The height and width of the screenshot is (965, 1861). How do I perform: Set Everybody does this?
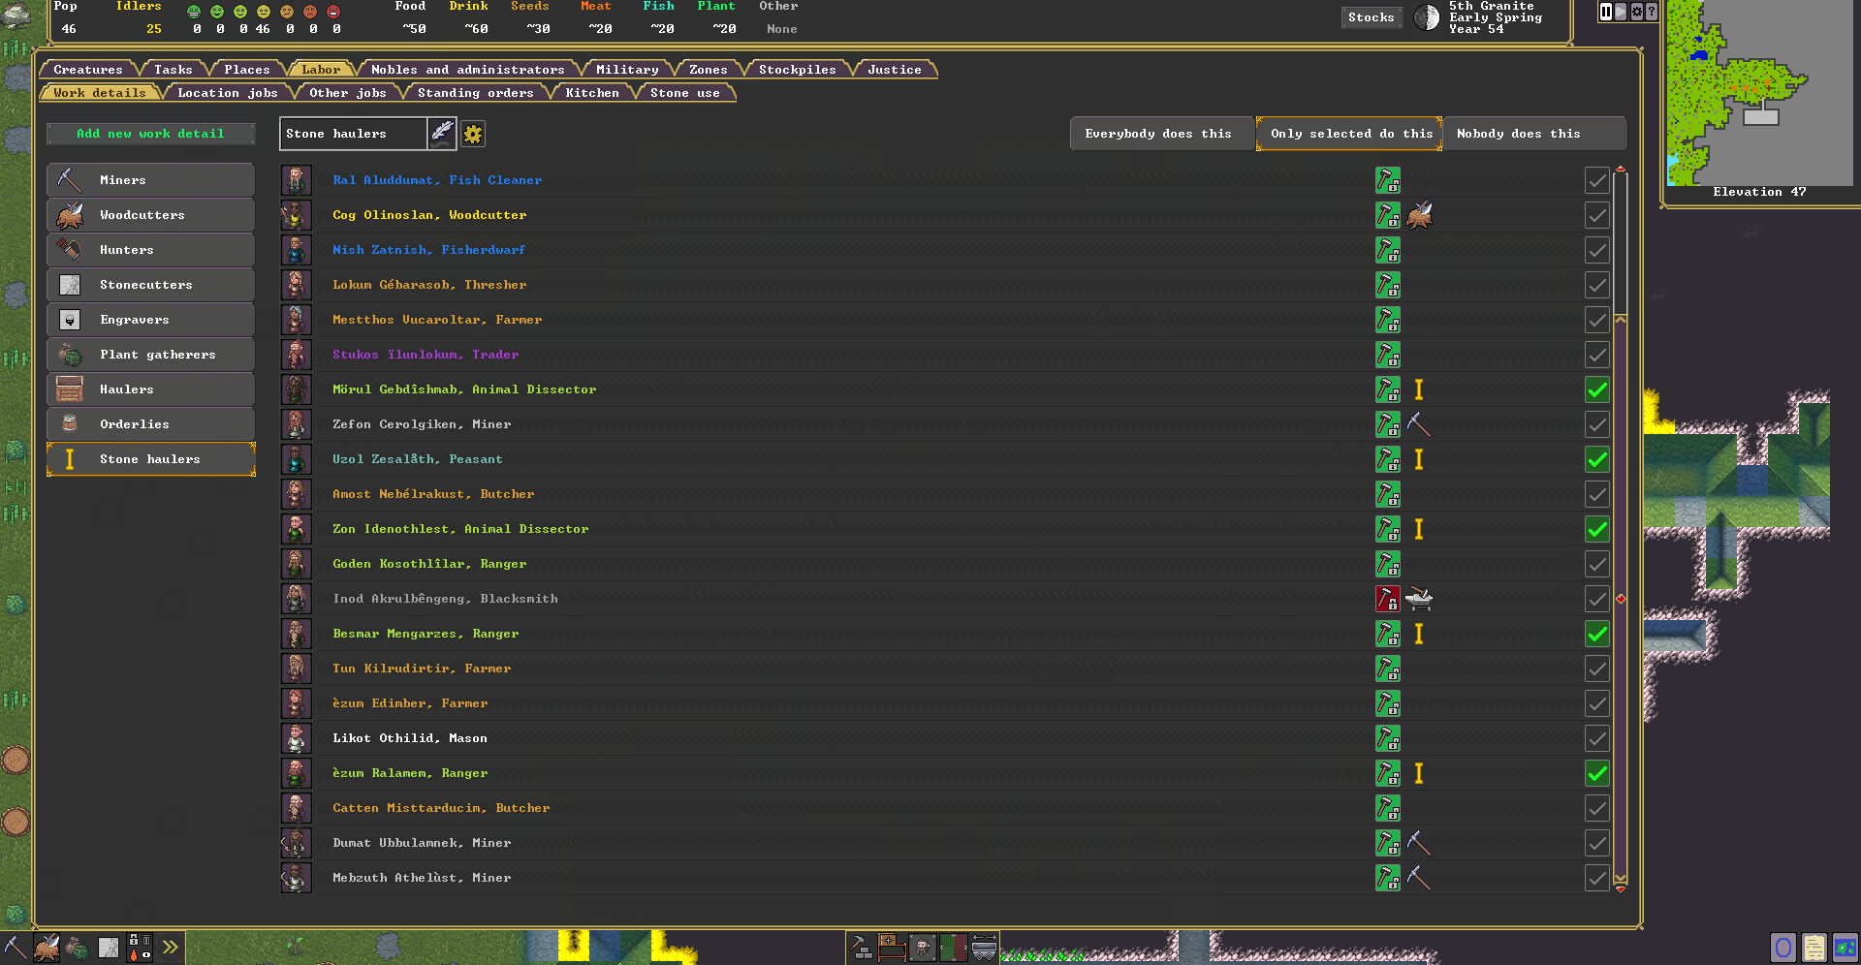click(1162, 134)
